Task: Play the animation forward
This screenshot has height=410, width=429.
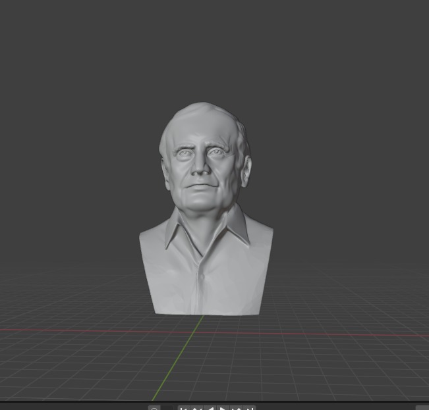Action: point(223,408)
